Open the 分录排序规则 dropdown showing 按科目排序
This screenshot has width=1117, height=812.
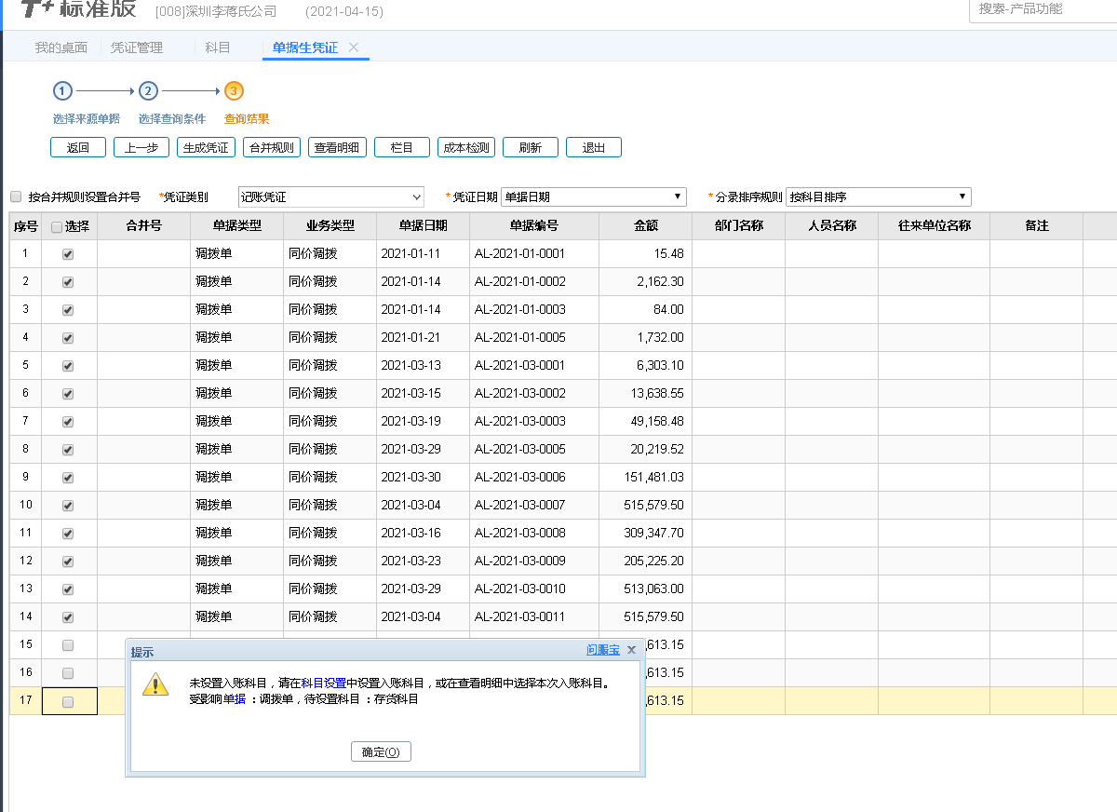coord(879,196)
